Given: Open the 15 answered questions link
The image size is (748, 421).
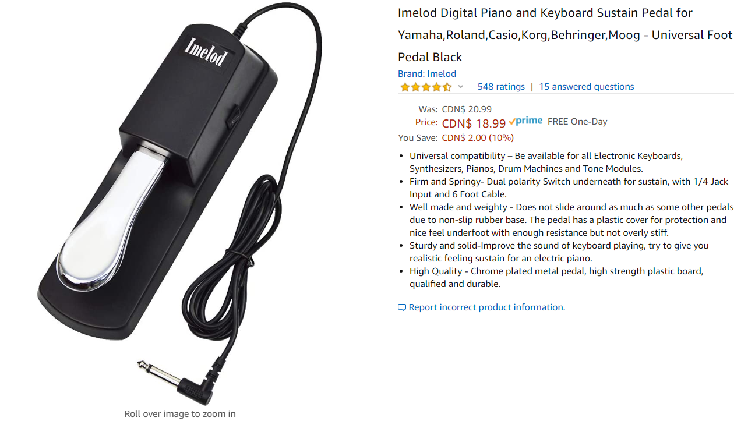Looking at the screenshot, I should tap(586, 87).
